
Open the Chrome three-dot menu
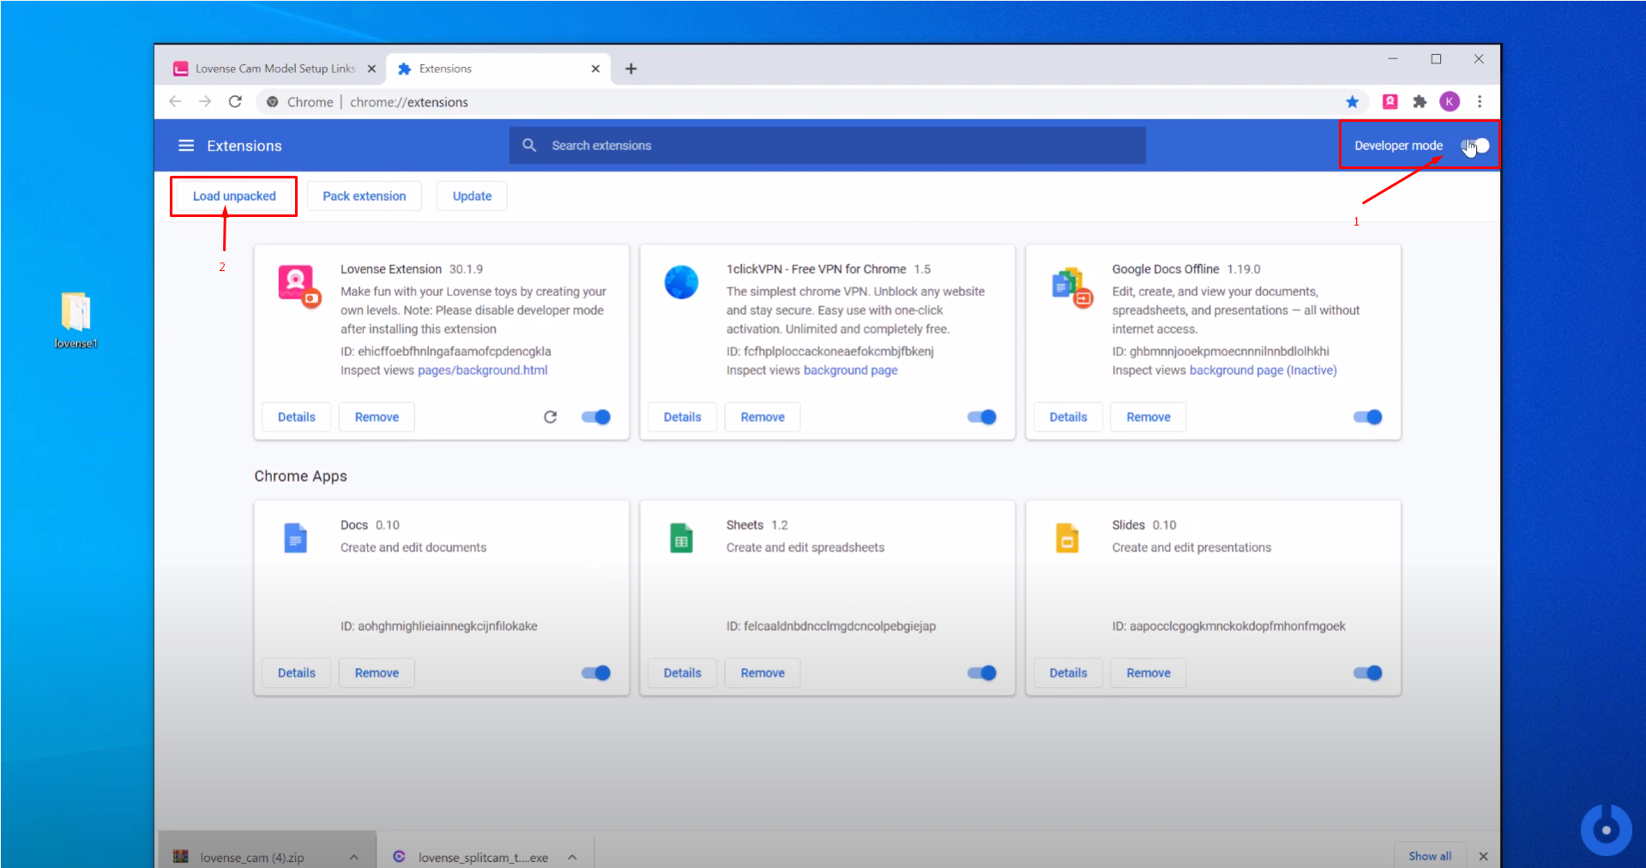pos(1480,102)
